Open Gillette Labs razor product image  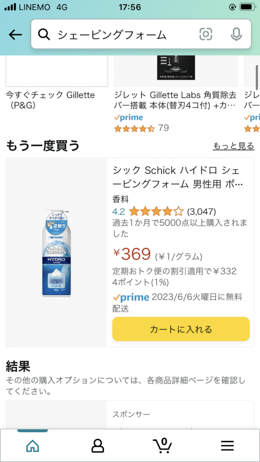[175, 69]
